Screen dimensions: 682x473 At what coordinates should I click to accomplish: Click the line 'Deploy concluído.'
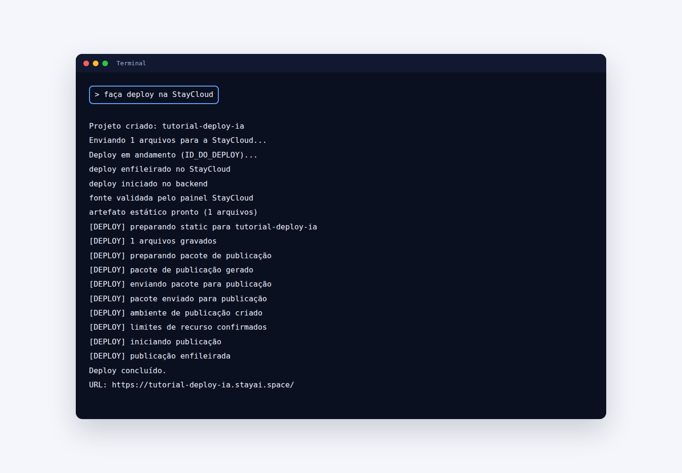(127, 371)
